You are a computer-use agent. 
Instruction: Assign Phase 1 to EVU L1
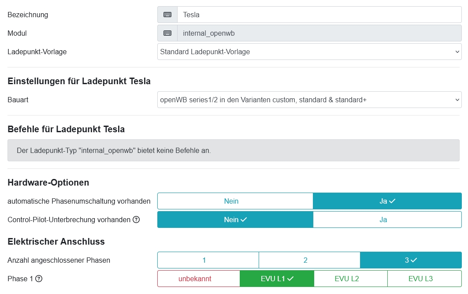point(277,279)
